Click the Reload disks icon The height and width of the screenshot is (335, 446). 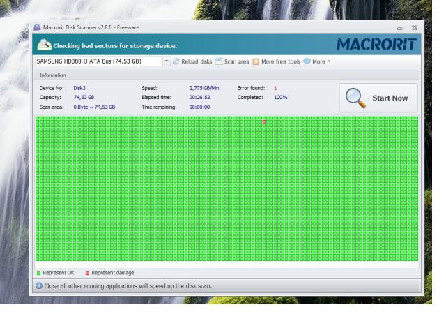(176, 61)
